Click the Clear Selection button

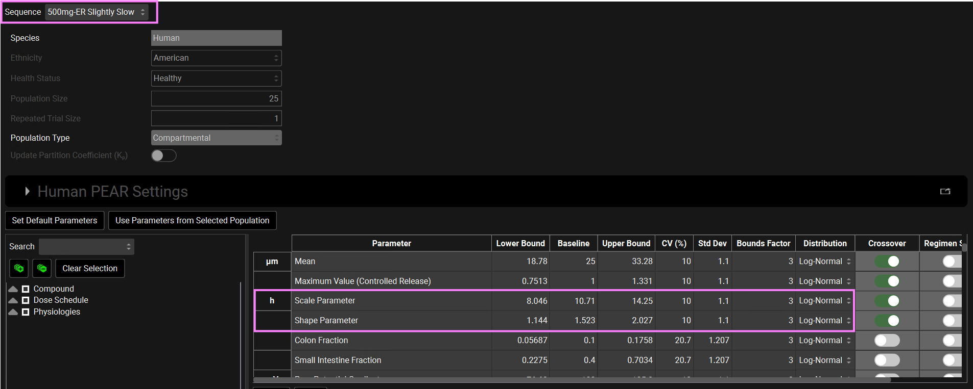(x=90, y=268)
